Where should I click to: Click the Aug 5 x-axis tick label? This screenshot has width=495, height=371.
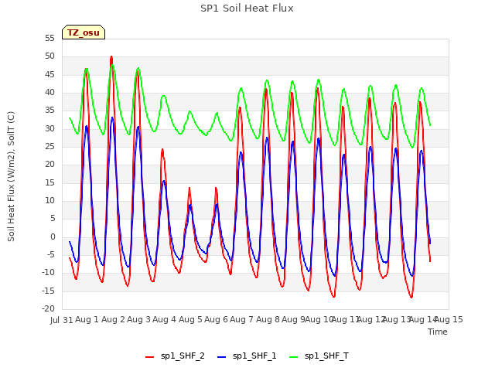pyautogui.click(x=190, y=319)
